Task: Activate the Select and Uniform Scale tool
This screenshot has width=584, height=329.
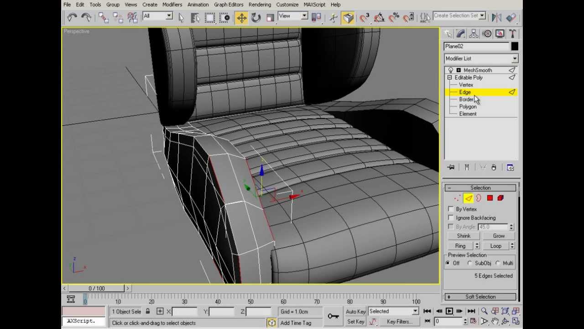Action: pos(270,17)
